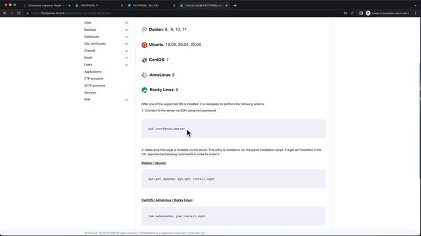Open the incognito profile indicator
The width and height of the screenshot is (421, 236).
[x=387, y=13]
